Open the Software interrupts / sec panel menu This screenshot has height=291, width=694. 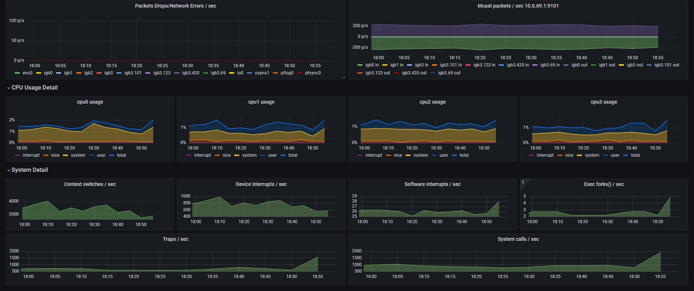[x=433, y=184]
